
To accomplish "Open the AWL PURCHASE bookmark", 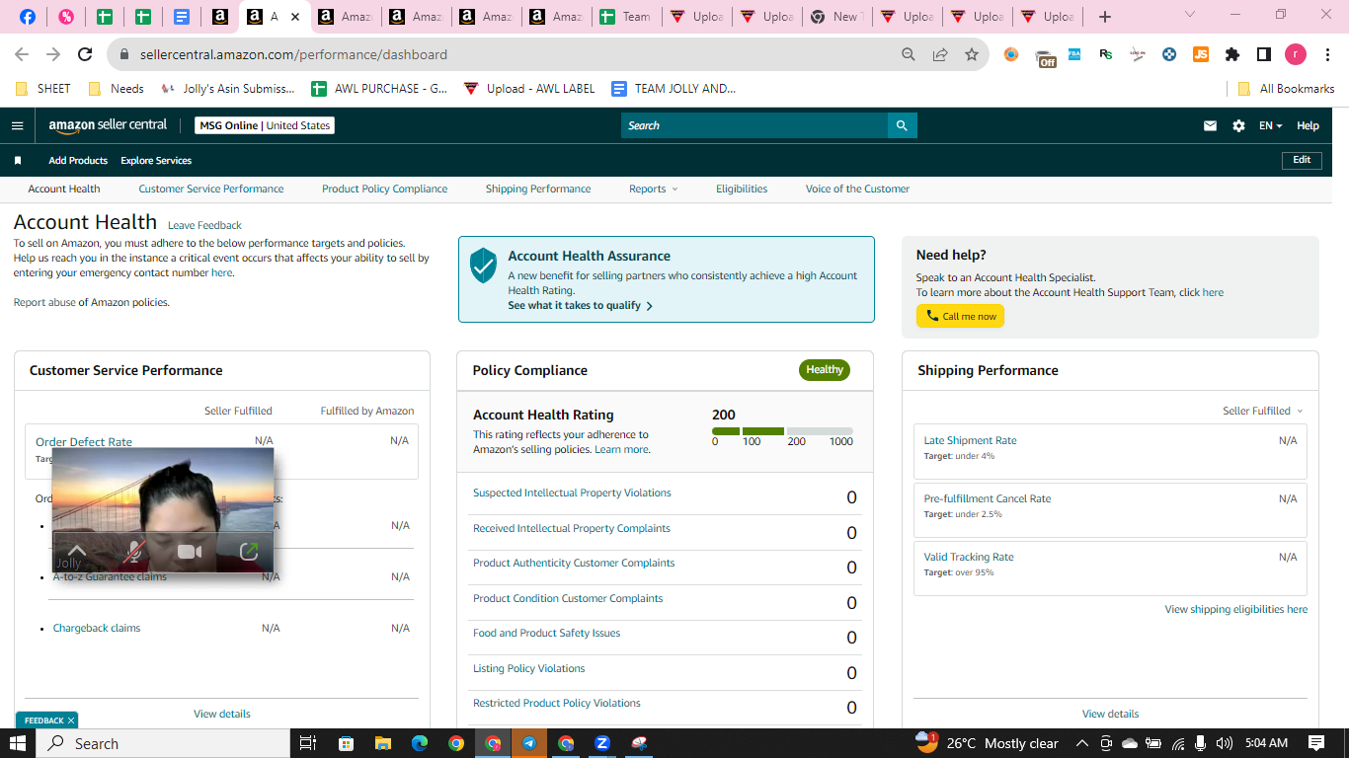I will [x=379, y=88].
